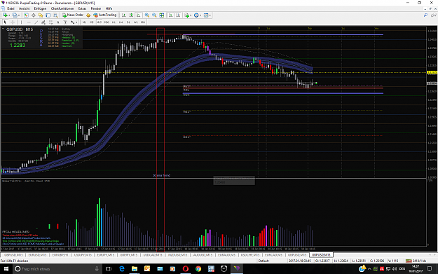Select the equidistant channel tool
Screen dimensions: 438x274
pyautogui.click(x=43, y=22)
